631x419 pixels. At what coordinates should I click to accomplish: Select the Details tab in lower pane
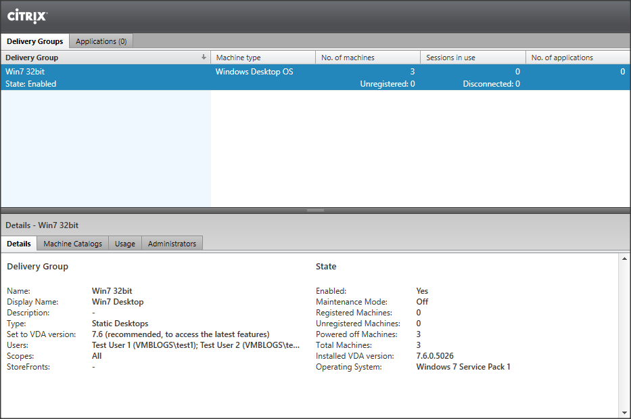[x=19, y=244]
